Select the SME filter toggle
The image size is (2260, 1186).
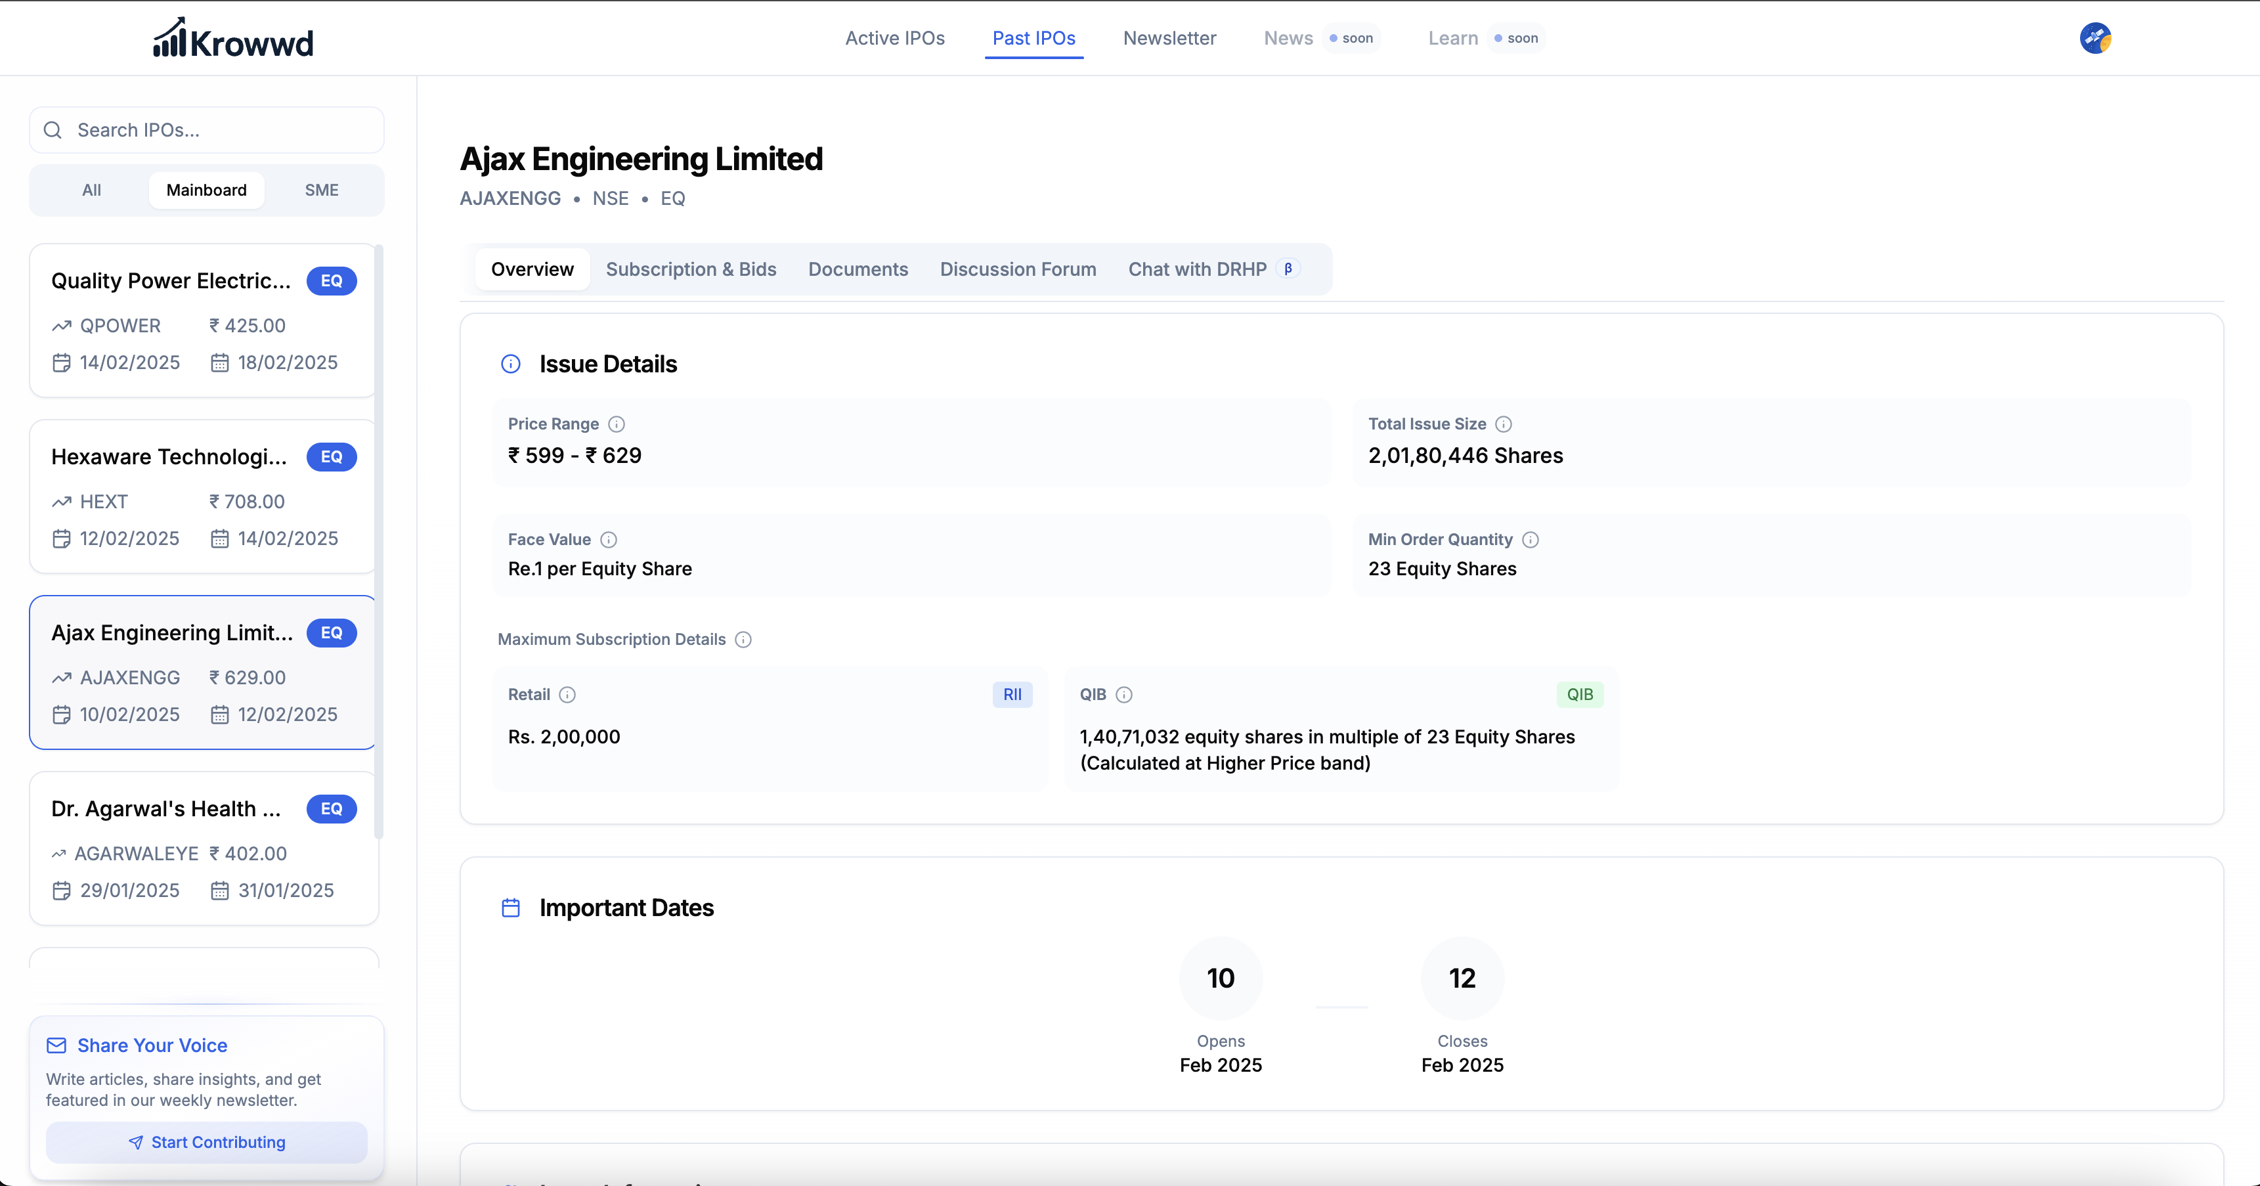pos(321,190)
